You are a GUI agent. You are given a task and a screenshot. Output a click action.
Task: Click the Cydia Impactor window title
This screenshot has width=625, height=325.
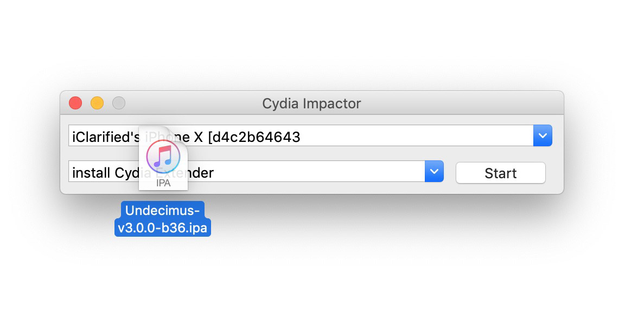coord(311,103)
